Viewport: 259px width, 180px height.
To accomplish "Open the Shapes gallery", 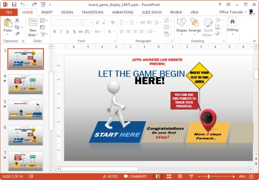I will tap(181, 27).
